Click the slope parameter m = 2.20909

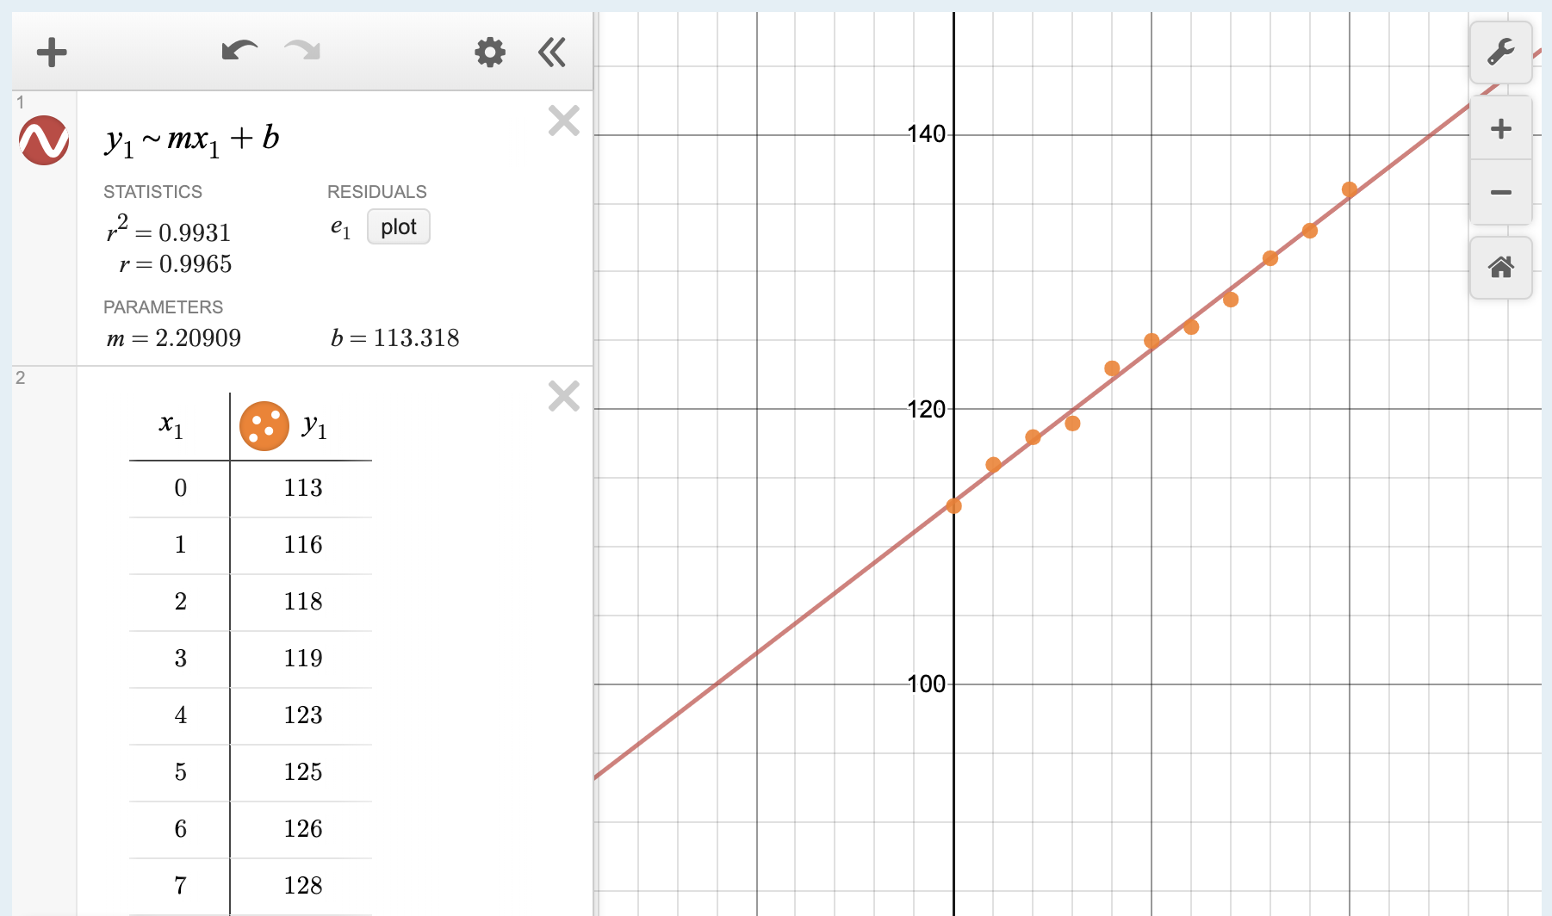(174, 338)
